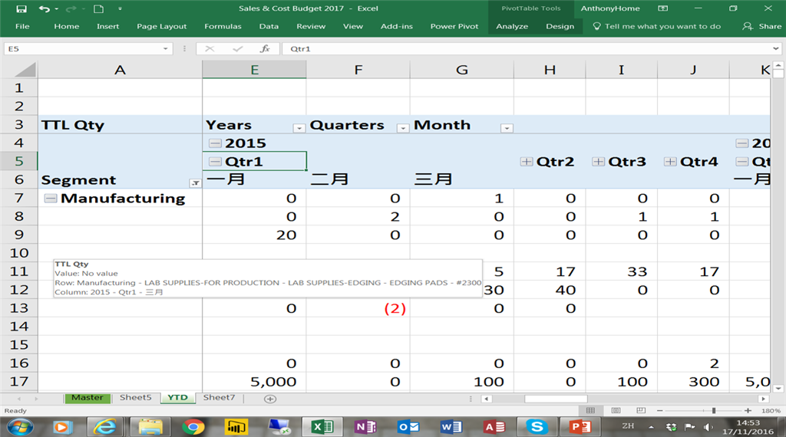Click the Save icon in quick access toolbar
This screenshot has width=786, height=437.
[x=21, y=8]
